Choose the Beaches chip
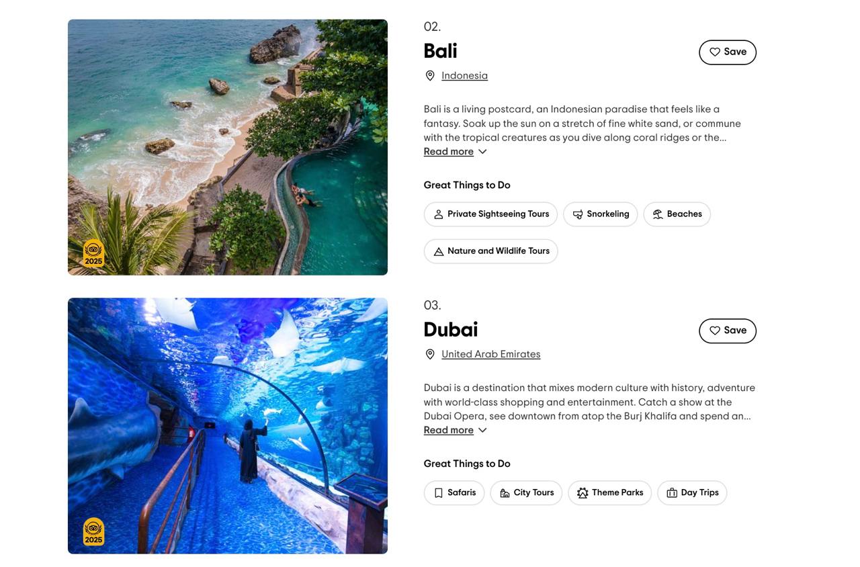 click(677, 214)
